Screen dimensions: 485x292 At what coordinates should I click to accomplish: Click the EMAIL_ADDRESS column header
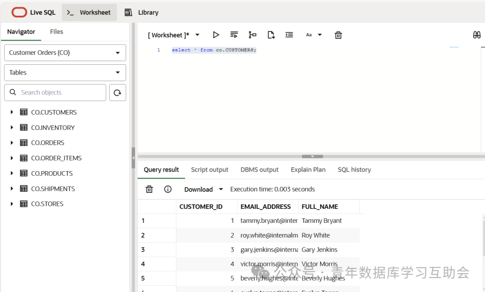click(268, 207)
